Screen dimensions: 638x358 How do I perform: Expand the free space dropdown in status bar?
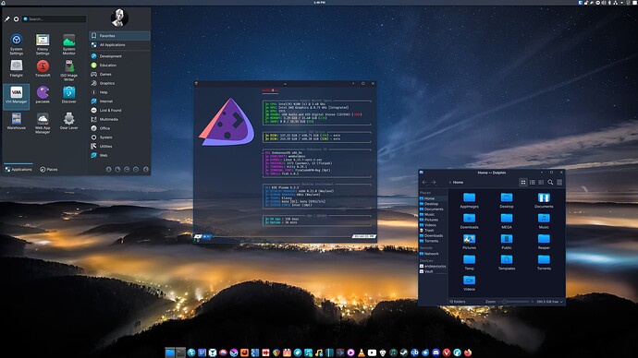click(x=550, y=302)
